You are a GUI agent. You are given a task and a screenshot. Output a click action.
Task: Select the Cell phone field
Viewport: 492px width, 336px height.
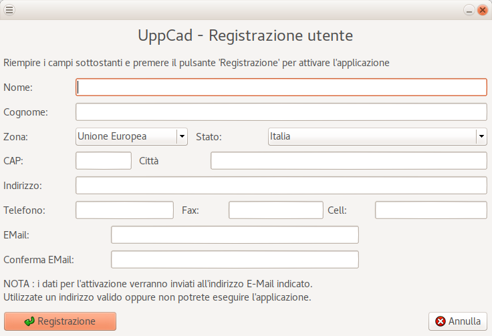[430, 210]
